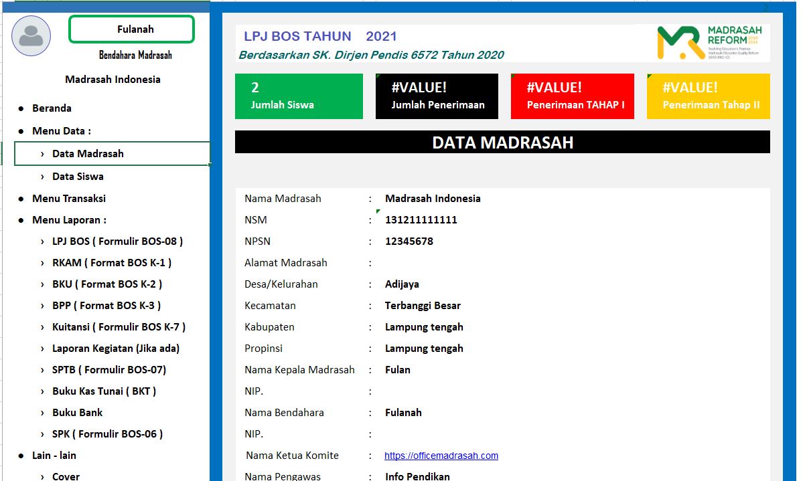
Task: Expand the Lain-lain section
Action: point(54,455)
